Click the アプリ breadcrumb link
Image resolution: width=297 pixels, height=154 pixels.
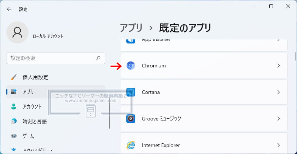pyautogui.click(x=131, y=28)
